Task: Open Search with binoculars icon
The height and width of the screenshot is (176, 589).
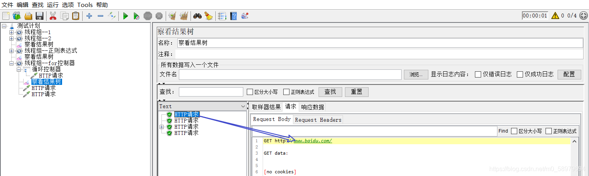Action: click(197, 16)
